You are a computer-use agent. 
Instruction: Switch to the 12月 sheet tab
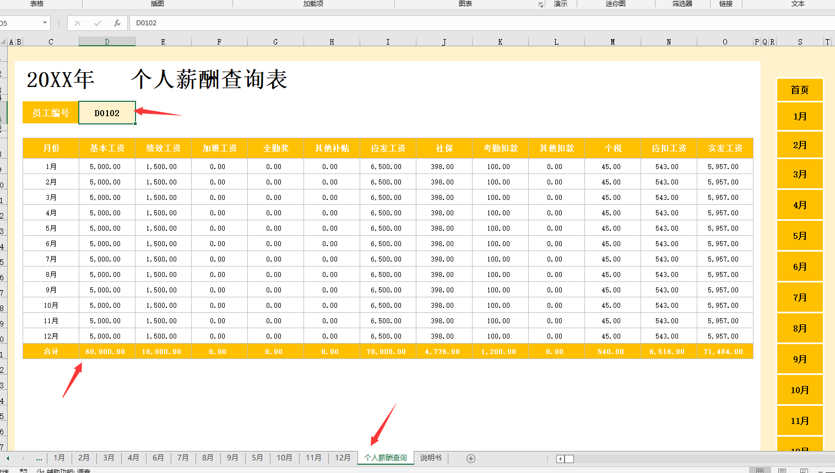point(343,458)
